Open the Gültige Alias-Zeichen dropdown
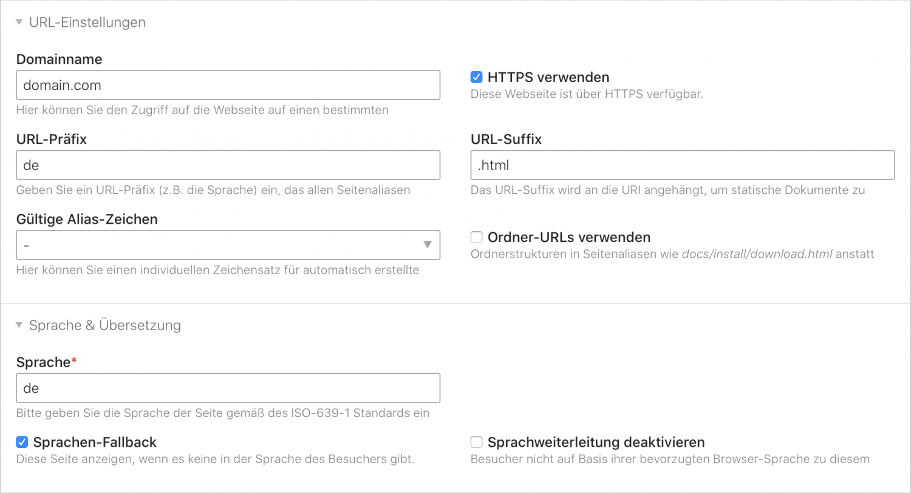 (228, 244)
